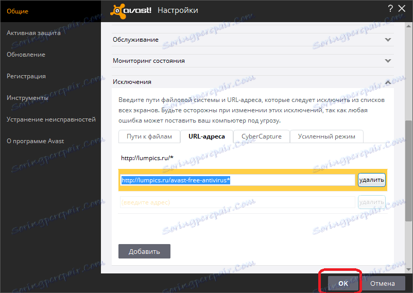This screenshot has width=413, height=293.
Task: Click the Исключения header text
Action: coord(132,82)
